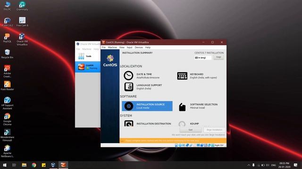Click the CentOS logo in the installer sidebar
Viewport: 302px width, 169px height.
pos(110,61)
